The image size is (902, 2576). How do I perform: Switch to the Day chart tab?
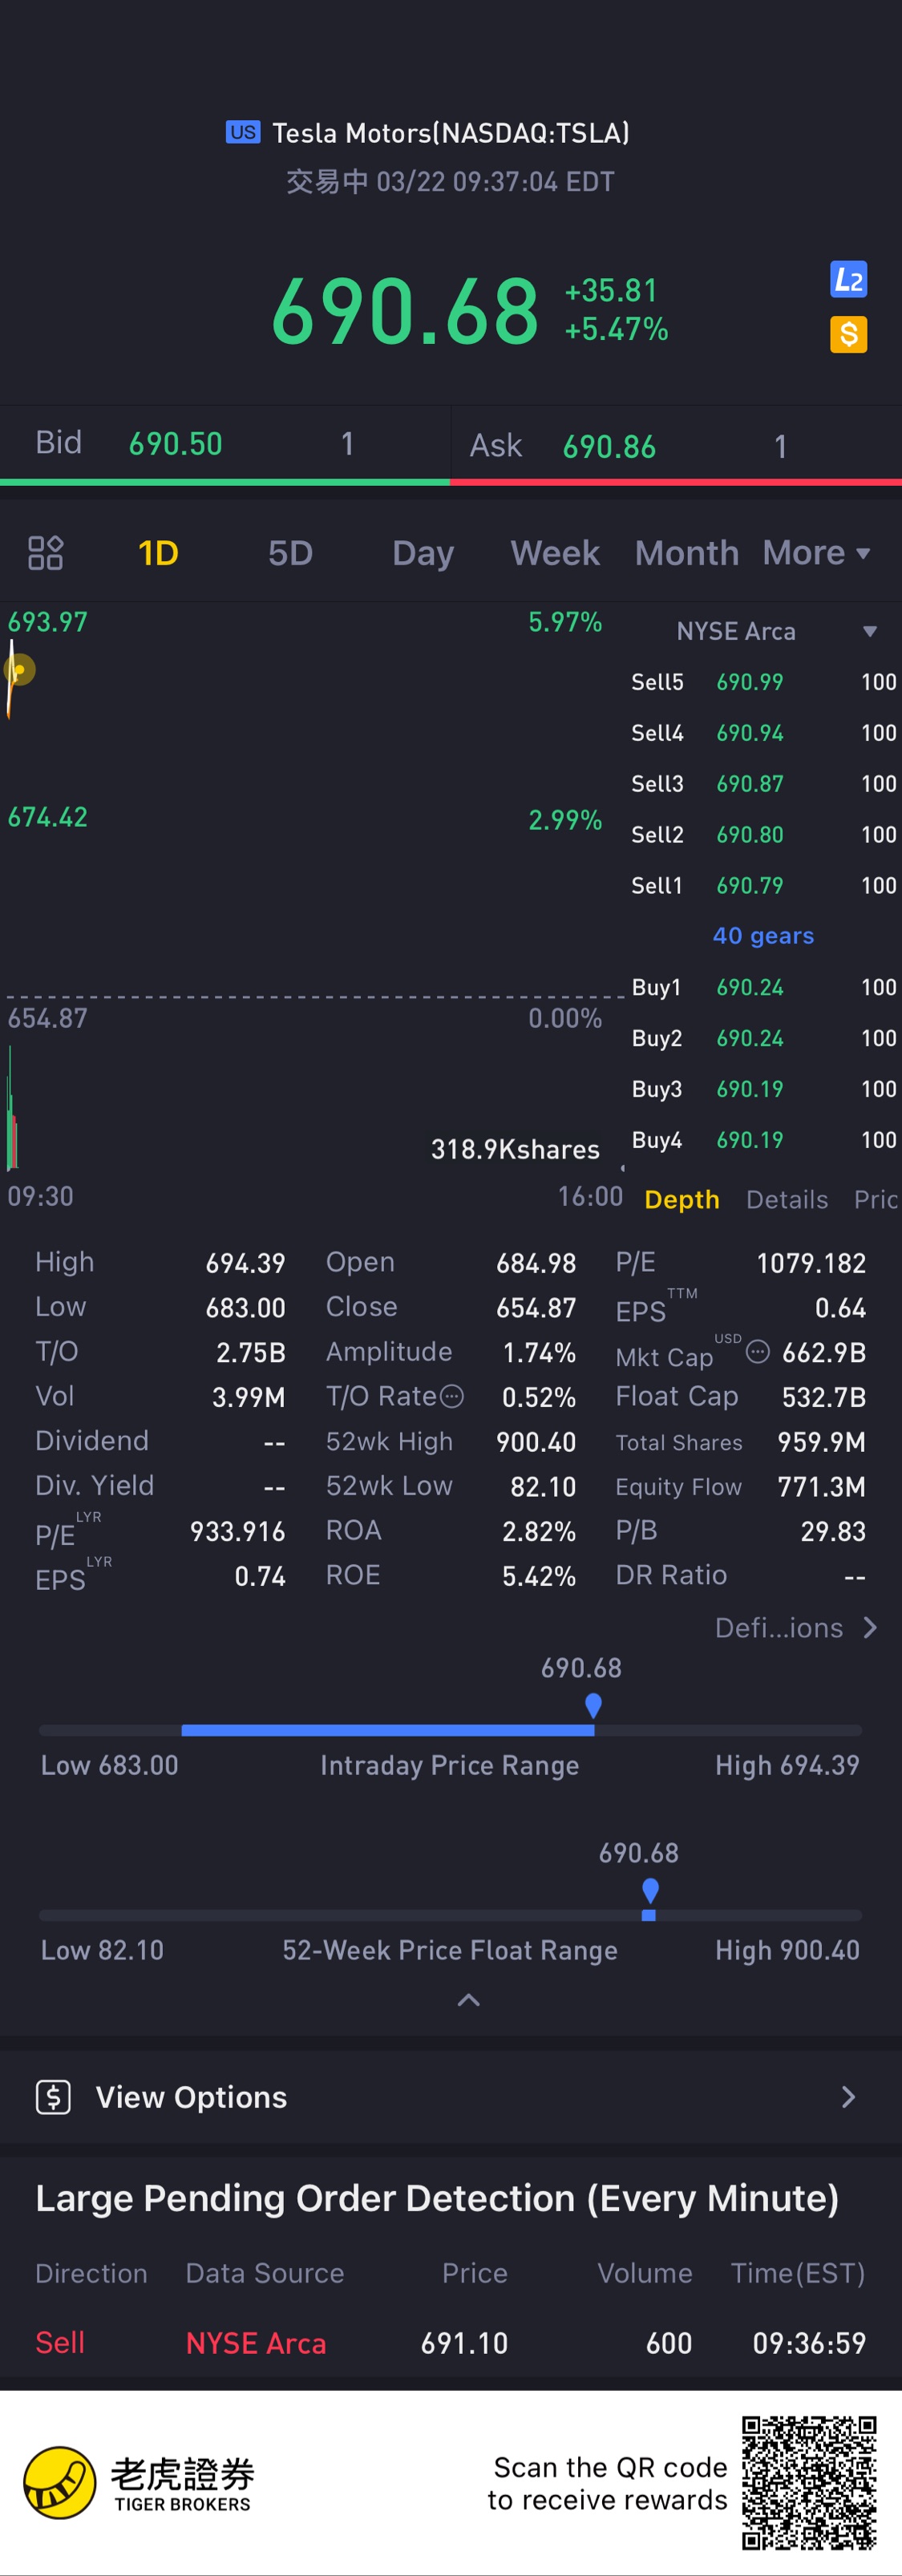[423, 553]
